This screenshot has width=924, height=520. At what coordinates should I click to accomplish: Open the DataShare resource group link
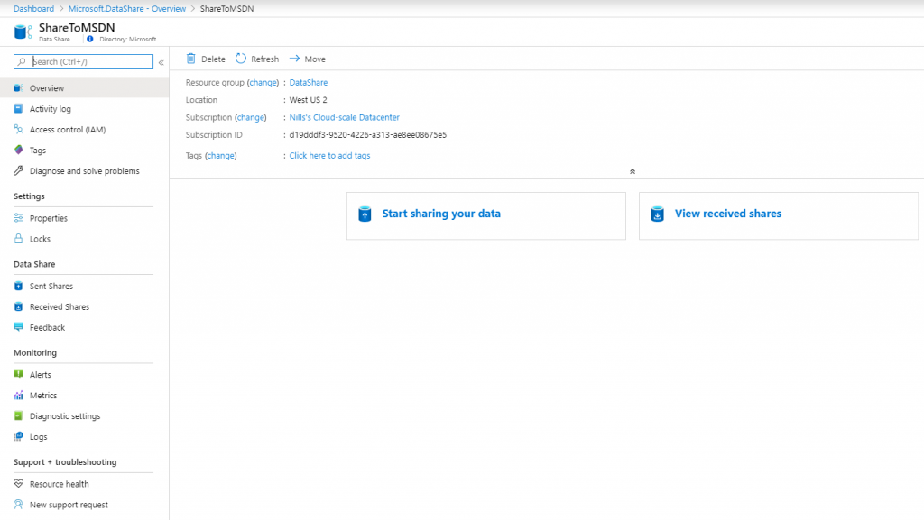tap(309, 82)
